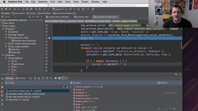The width and height of the screenshot is (198, 111).
Task: Open the Apple menu
Action: pyautogui.click(x=4, y=2)
